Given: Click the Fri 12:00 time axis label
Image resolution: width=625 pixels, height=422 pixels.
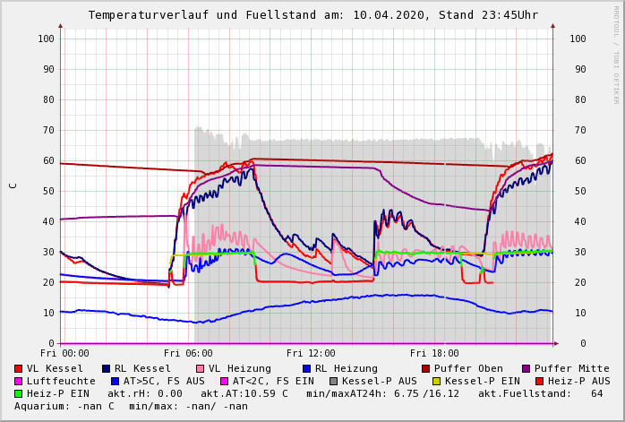Looking at the screenshot, I should [x=311, y=353].
